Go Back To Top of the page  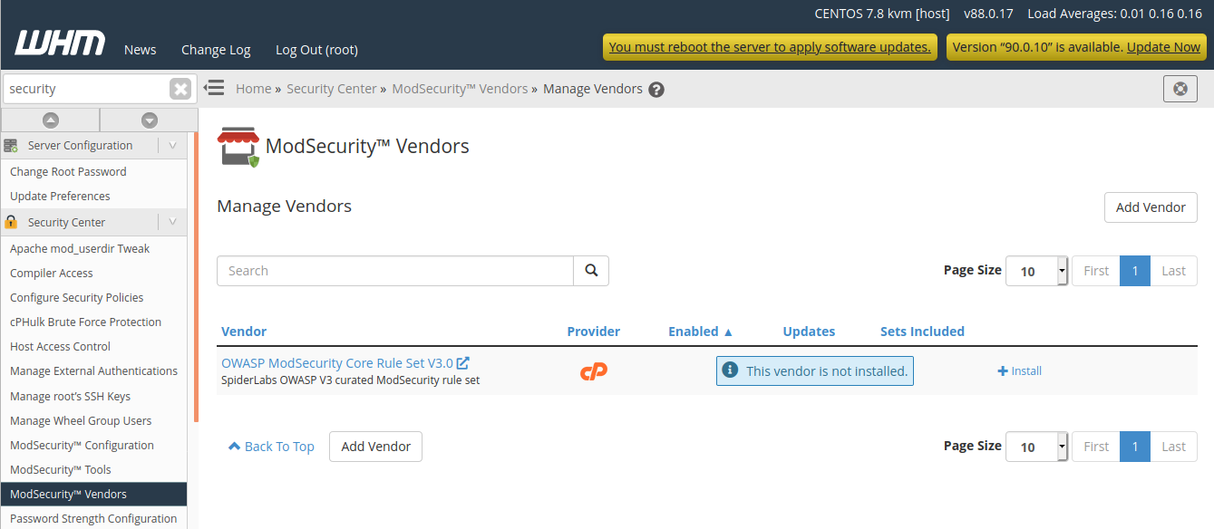(x=271, y=447)
